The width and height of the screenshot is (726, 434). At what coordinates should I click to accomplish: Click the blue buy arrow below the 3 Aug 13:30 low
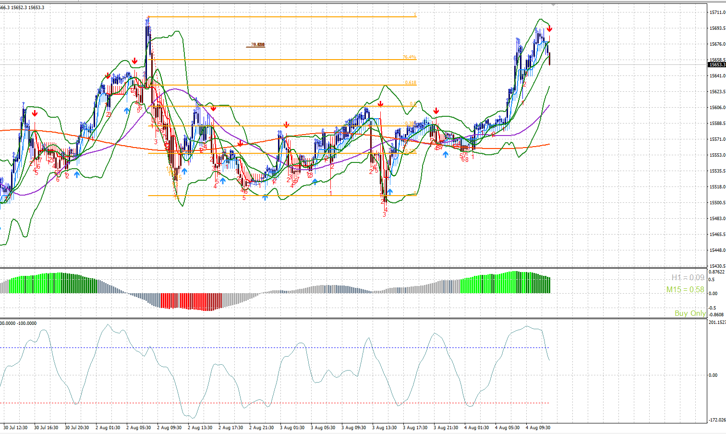click(x=390, y=192)
